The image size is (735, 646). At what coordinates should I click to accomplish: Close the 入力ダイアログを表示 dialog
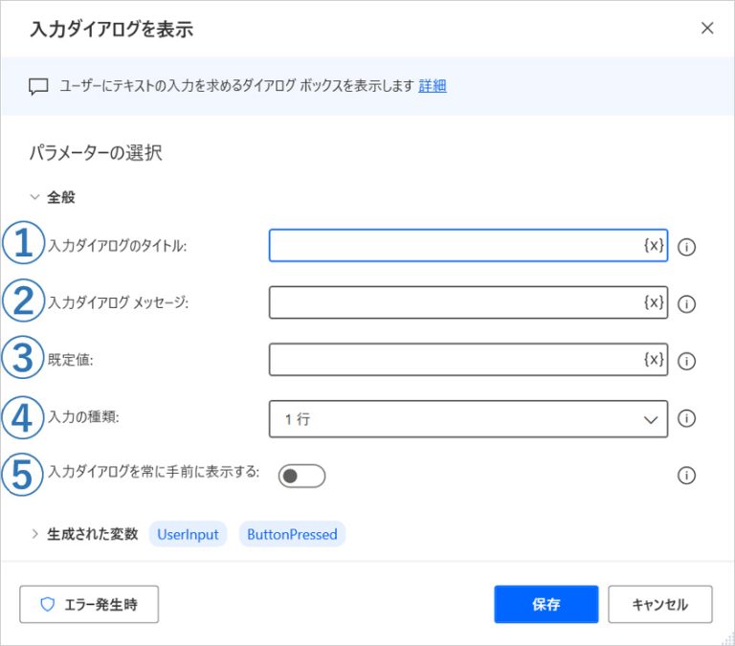[707, 28]
